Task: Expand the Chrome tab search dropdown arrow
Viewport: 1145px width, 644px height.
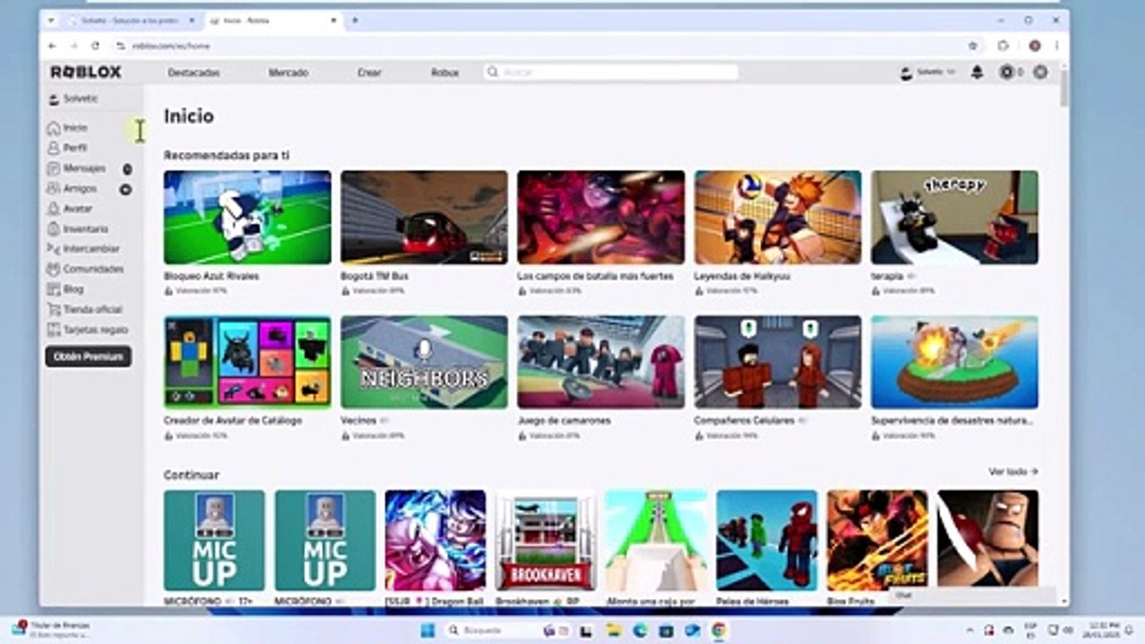Action: (x=51, y=20)
